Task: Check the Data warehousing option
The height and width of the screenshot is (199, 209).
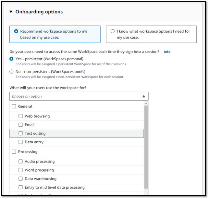Action: [20, 179]
